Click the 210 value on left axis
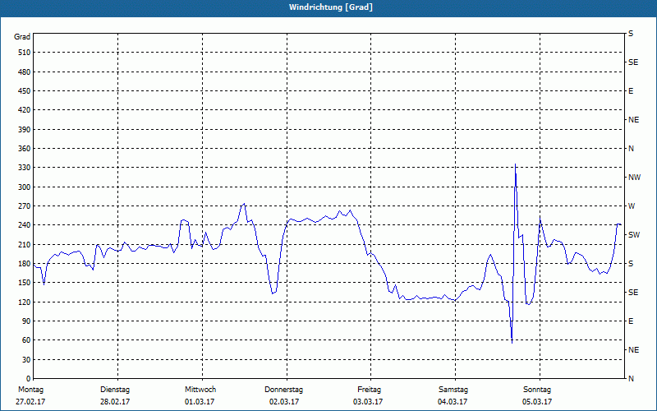 [25, 244]
